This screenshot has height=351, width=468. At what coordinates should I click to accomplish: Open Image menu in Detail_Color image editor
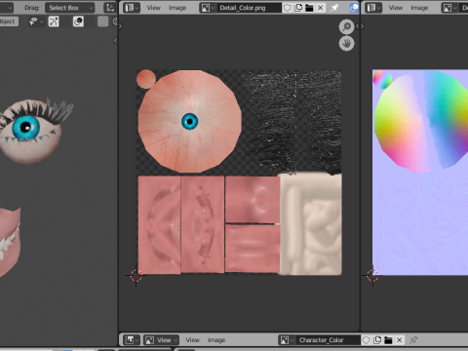click(x=177, y=8)
